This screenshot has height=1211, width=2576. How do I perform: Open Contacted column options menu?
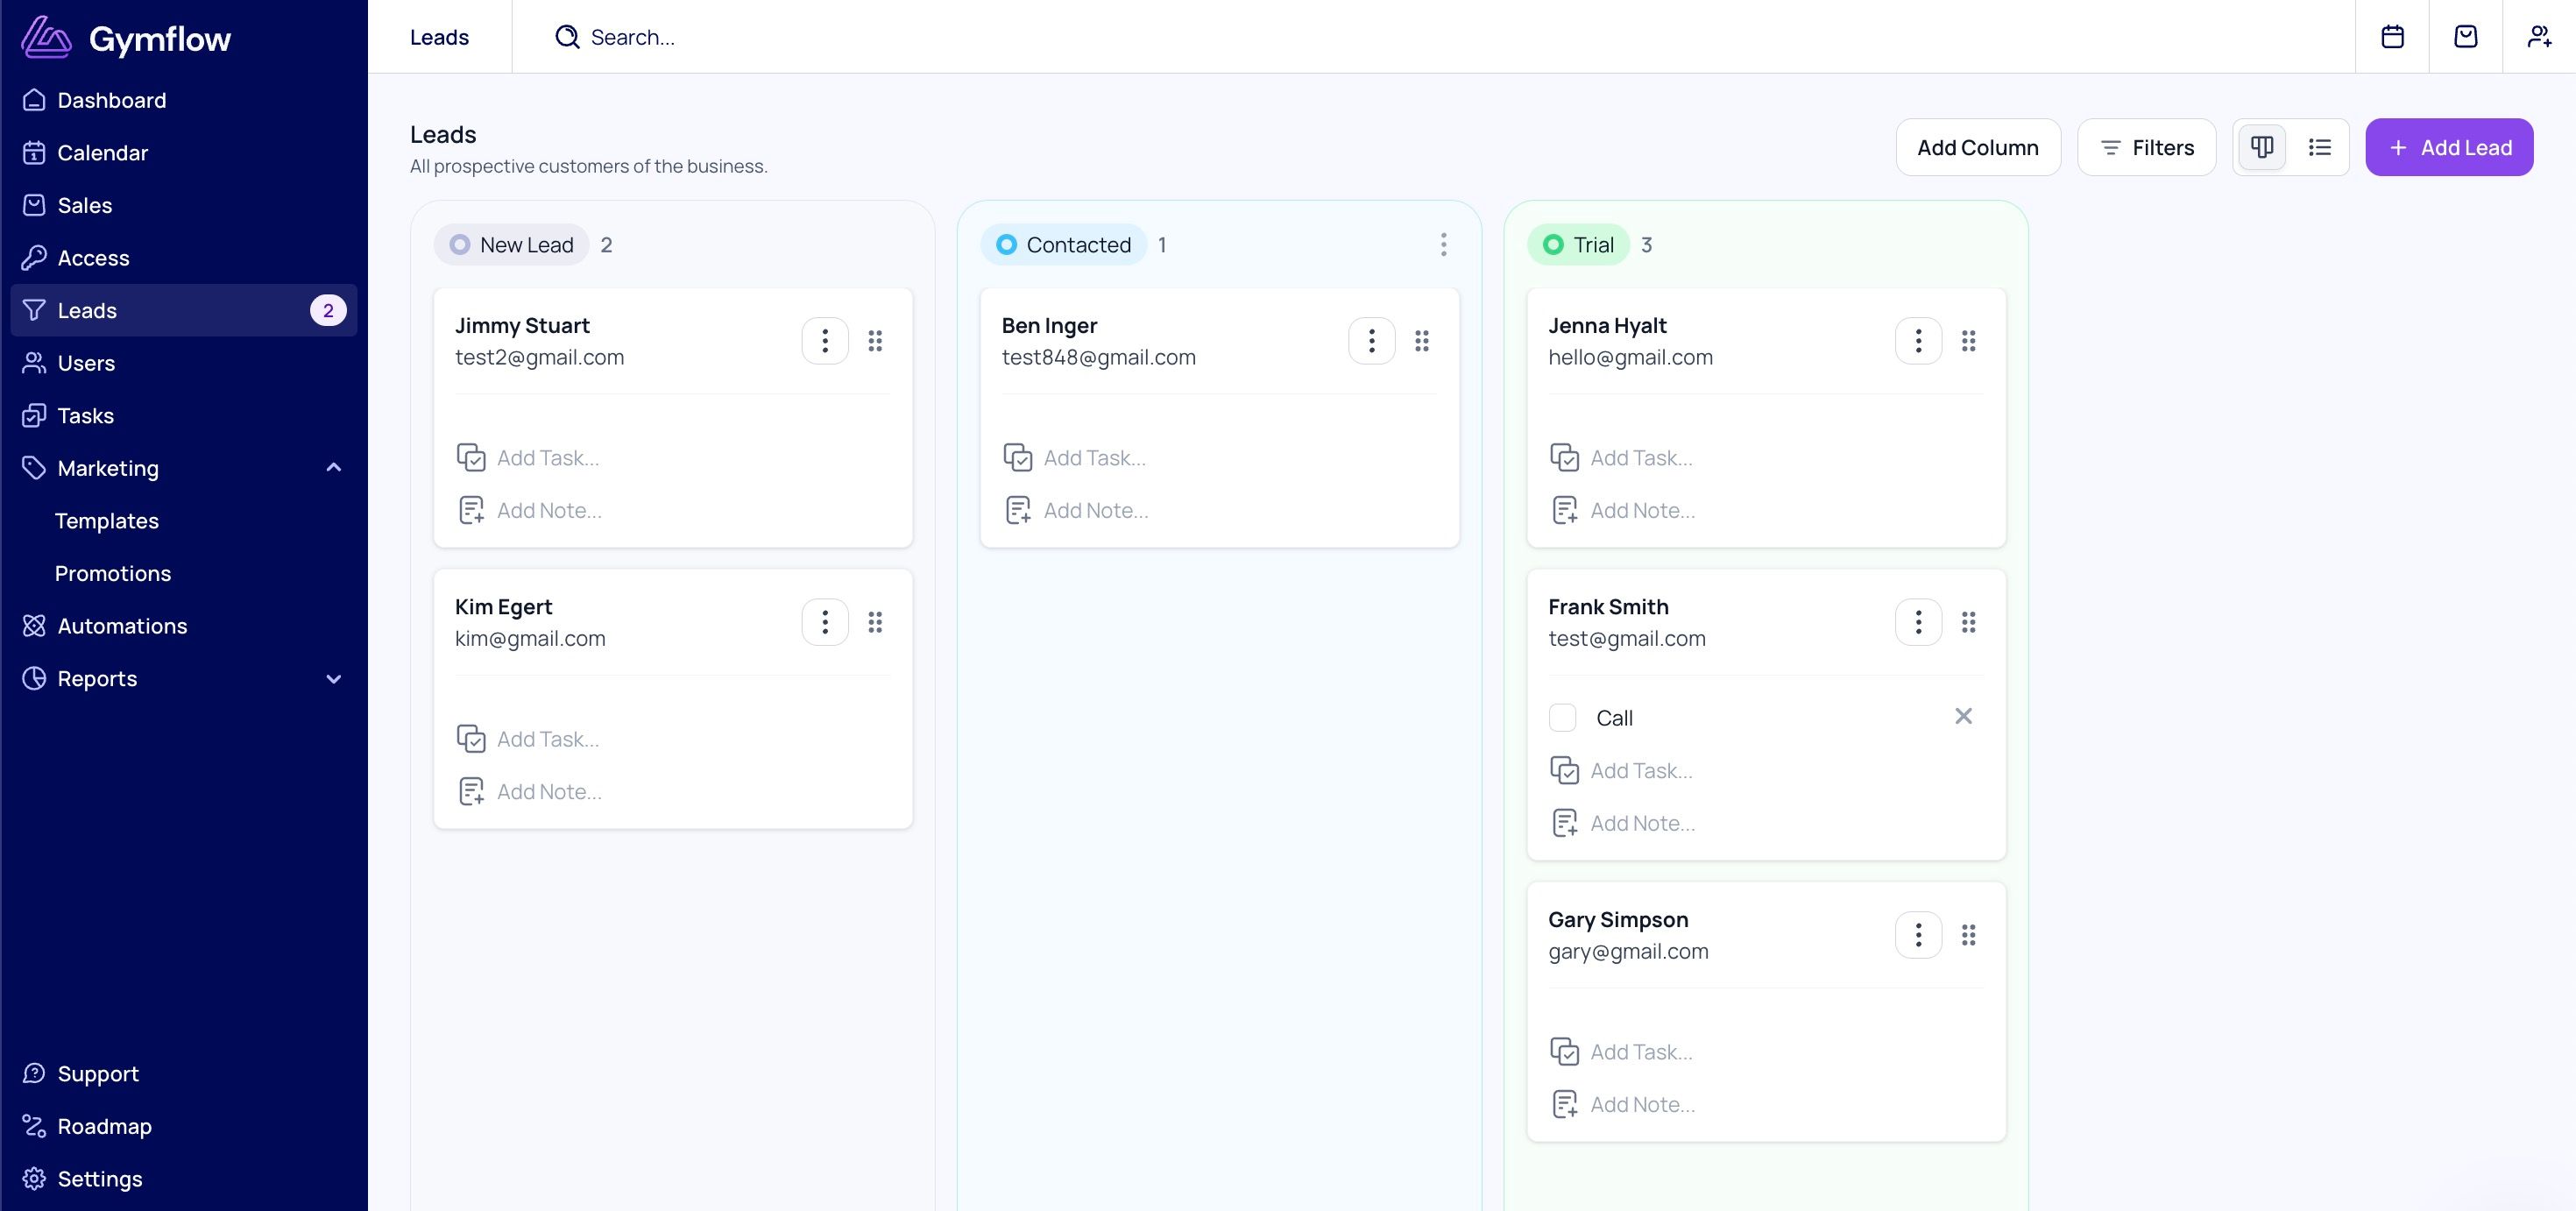click(1443, 245)
